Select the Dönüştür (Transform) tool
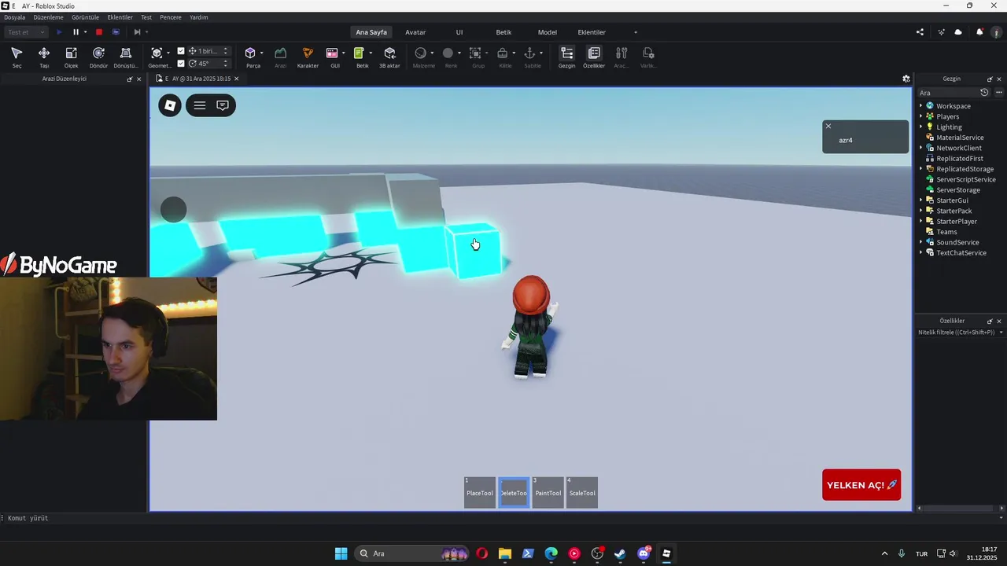The width and height of the screenshot is (1007, 566). tap(126, 57)
